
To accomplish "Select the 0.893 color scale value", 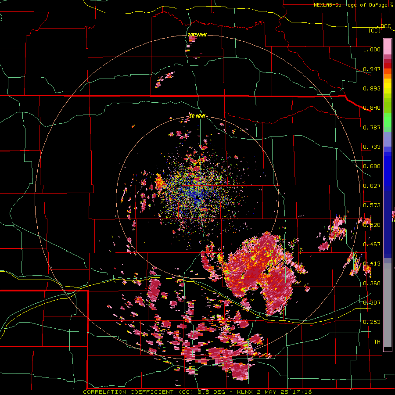I will [x=372, y=88].
